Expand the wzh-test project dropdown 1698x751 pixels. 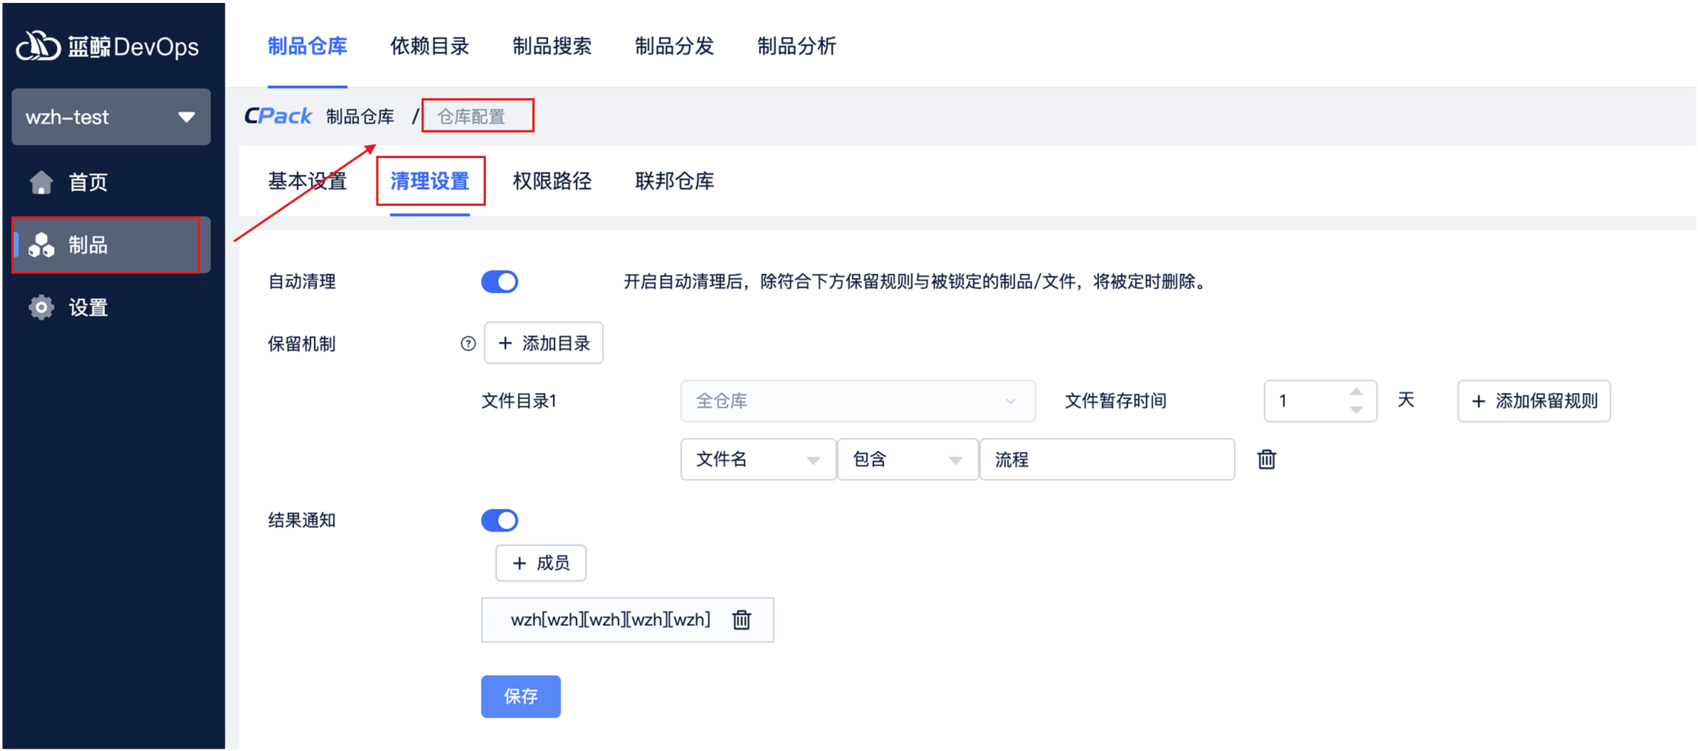pyautogui.click(x=111, y=117)
